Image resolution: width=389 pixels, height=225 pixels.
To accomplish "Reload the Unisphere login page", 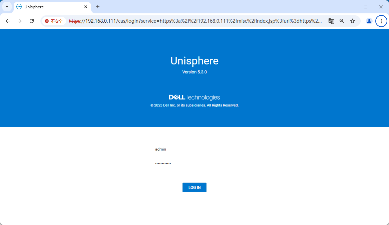I will pos(31,21).
